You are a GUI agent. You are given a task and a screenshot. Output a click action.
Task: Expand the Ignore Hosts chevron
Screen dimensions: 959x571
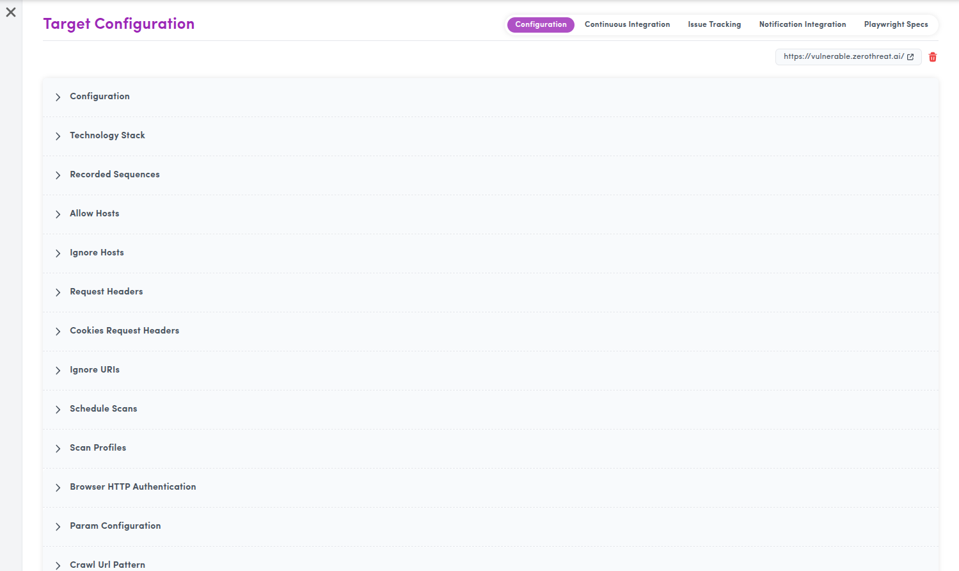point(58,253)
